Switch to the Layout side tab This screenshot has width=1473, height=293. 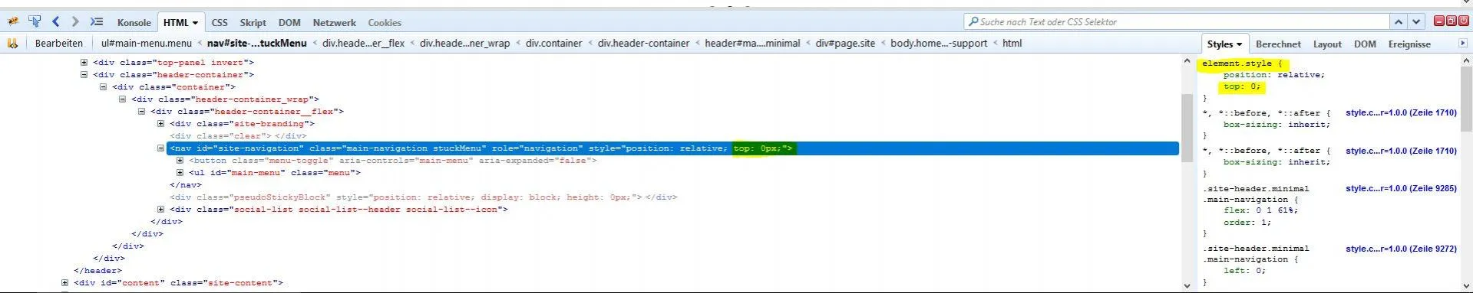[1327, 44]
